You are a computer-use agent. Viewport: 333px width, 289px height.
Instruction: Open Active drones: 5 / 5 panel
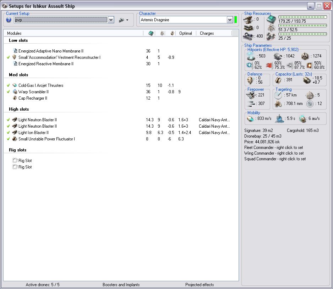click(x=43, y=285)
